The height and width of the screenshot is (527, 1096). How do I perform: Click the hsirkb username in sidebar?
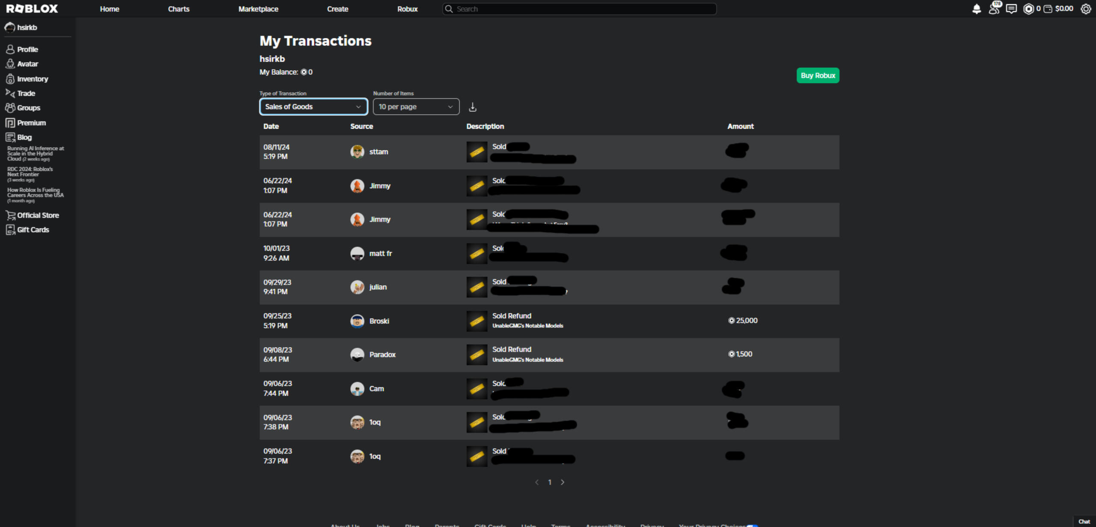(x=27, y=27)
